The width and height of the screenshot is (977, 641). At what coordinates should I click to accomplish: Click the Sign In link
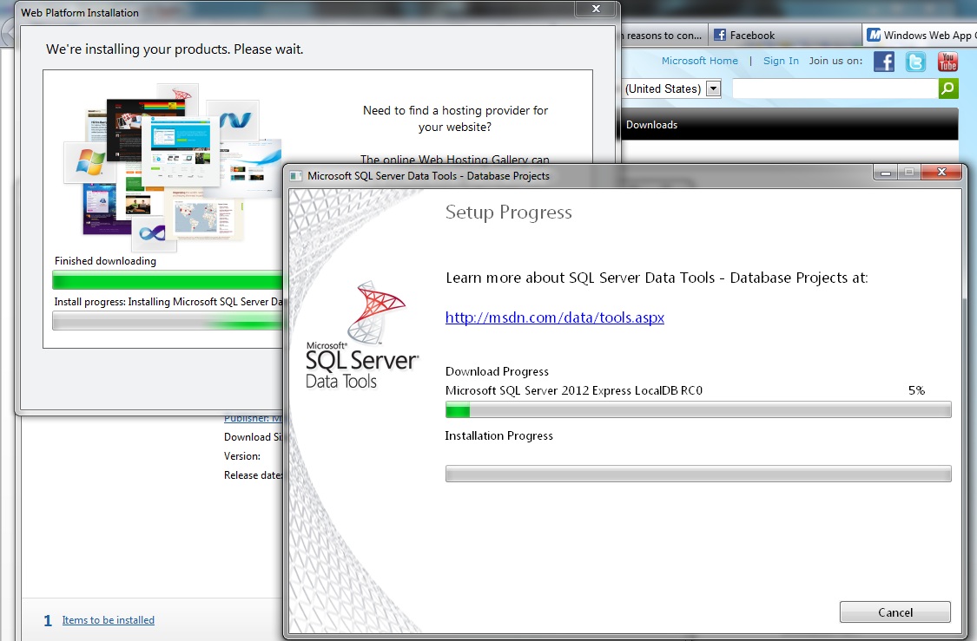[x=781, y=61]
